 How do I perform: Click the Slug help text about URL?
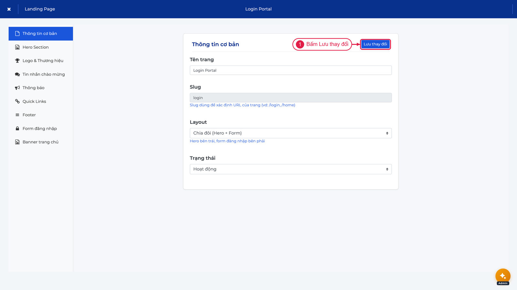[x=242, y=105]
